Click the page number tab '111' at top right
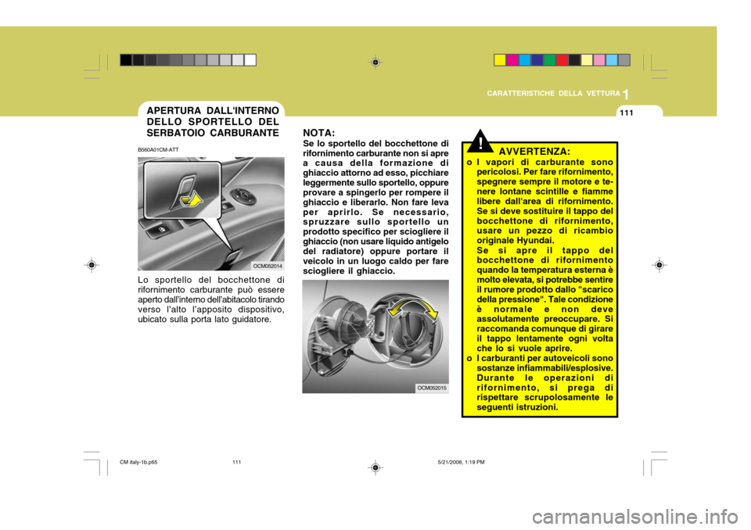The width and height of the screenshot is (751, 530). pos(627,113)
